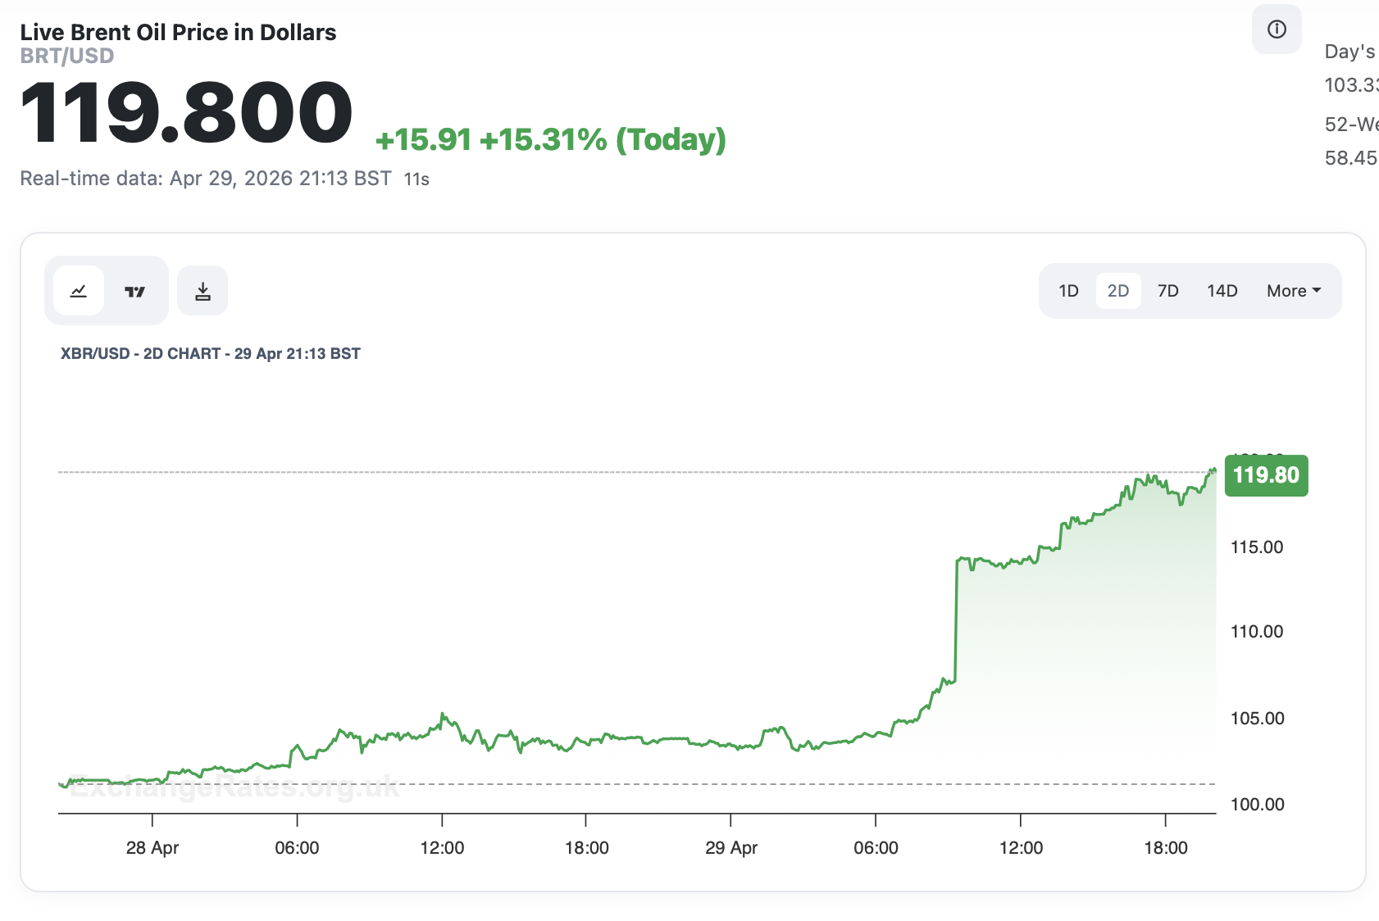Image resolution: width=1379 pixels, height=921 pixels.
Task: Click the 29 Apr x-axis label
Action: 731,848
